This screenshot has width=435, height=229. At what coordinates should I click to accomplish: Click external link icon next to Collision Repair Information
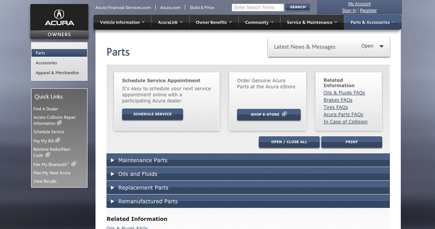pyautogui.click(x=60, y=123)
